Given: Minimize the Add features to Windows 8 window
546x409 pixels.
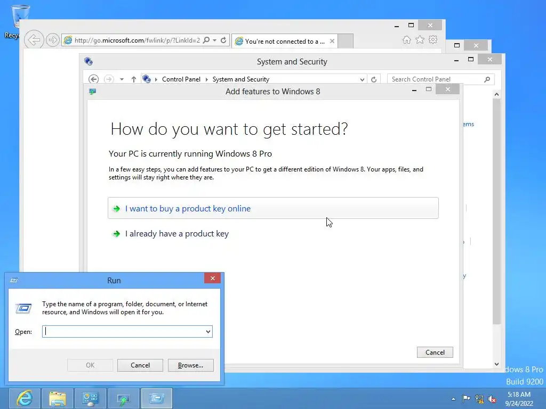Looking at the screenshot, I should click(414, 90).
